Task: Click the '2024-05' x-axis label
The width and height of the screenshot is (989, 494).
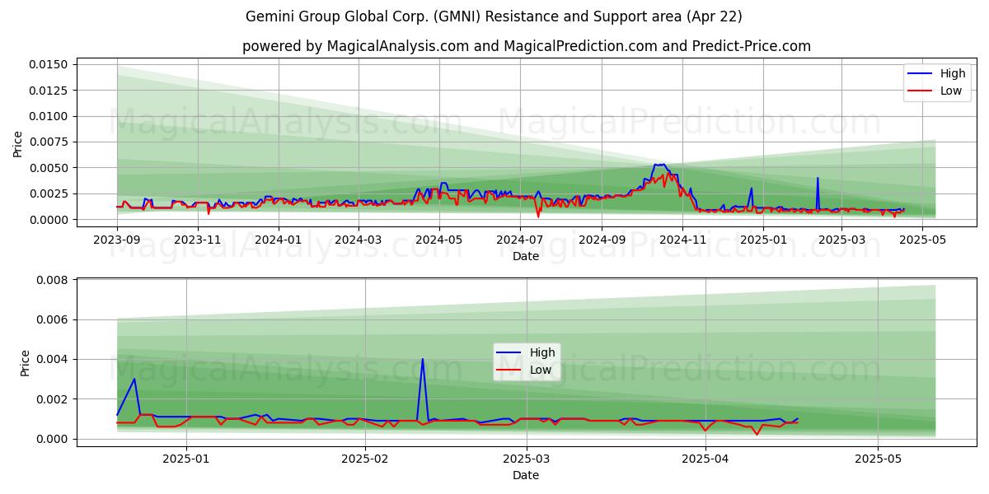Action: [x=438, y=240]
